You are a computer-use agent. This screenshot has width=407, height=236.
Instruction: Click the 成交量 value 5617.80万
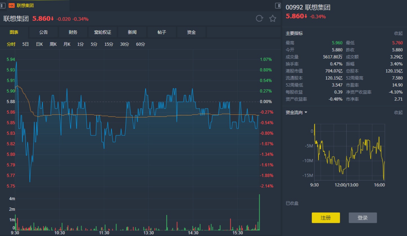coord(333,57)
